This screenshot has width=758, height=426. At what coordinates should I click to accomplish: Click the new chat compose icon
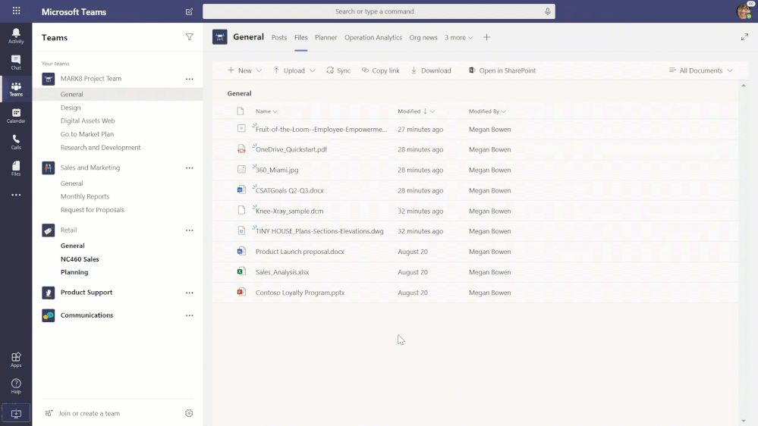[x=189, y=11]
